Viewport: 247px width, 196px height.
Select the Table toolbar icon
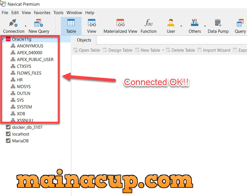point(71,26)
